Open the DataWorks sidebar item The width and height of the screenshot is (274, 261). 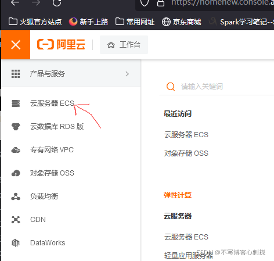click(x=48, y=243)
